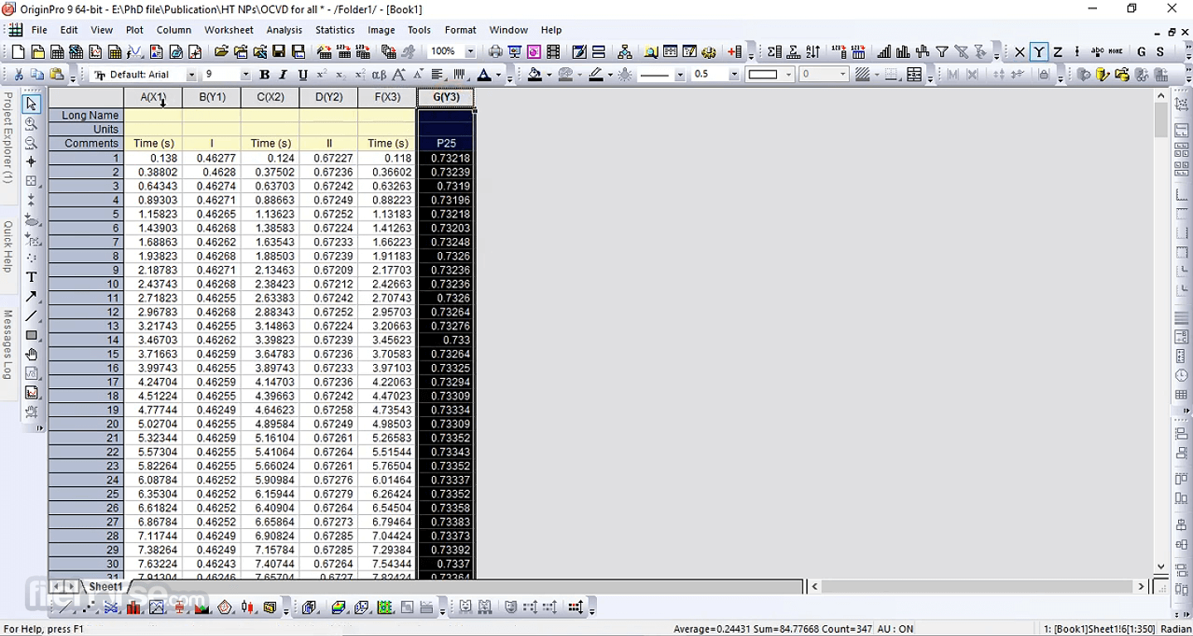
Task: Create a new project icon
Action: coord(18,52)
